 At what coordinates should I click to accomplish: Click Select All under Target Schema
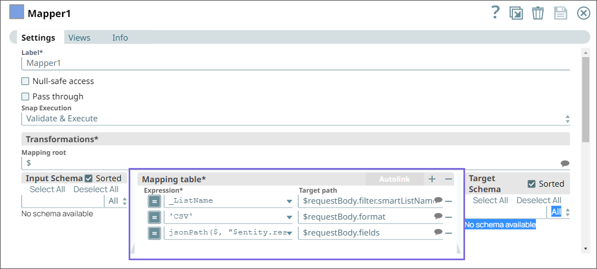pyautogui.click(x=490, y=200)
